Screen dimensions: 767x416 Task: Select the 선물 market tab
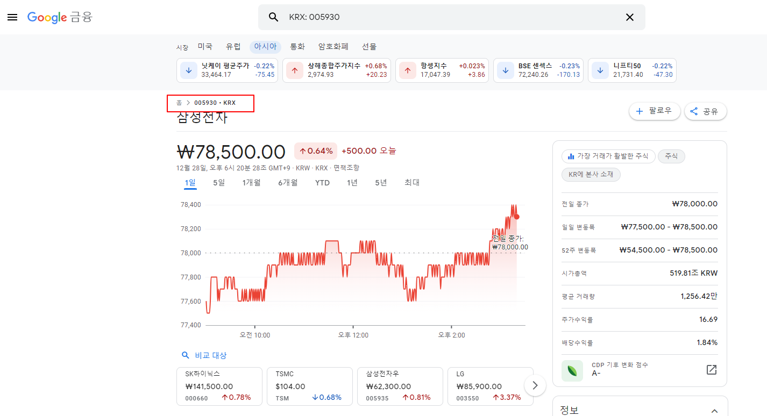[x=369, y=47]
